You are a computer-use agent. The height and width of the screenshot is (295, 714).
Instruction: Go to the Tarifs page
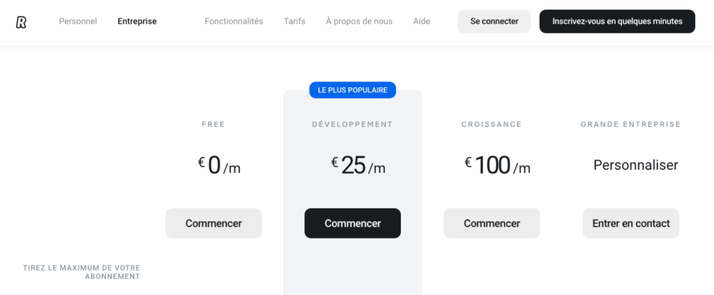coord(294,22)
